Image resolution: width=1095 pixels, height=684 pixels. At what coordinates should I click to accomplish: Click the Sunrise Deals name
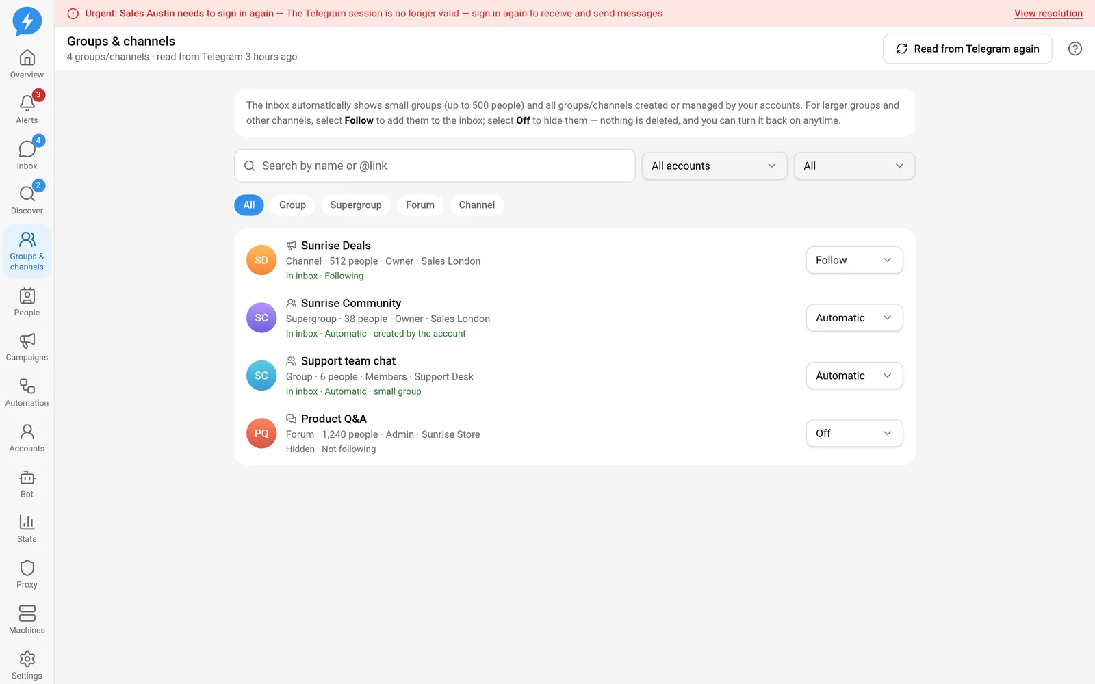[336, 246]
